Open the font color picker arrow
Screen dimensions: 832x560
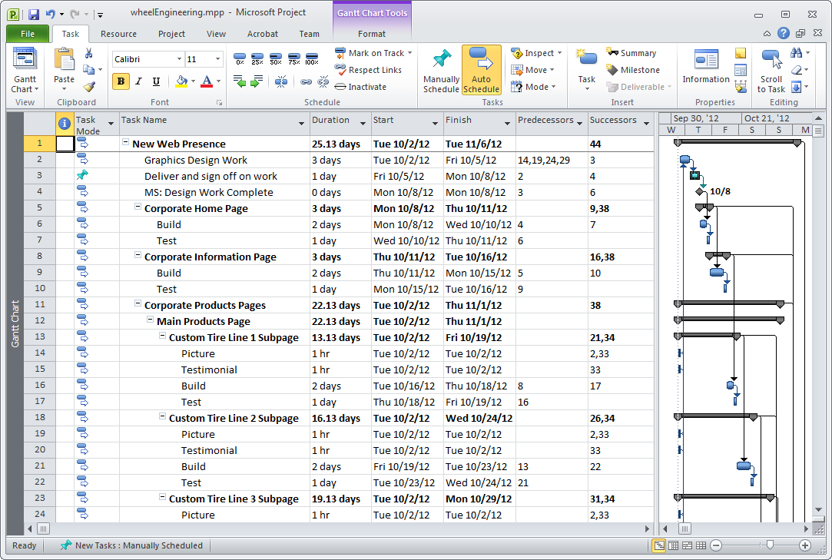click(x=219, y=81)
